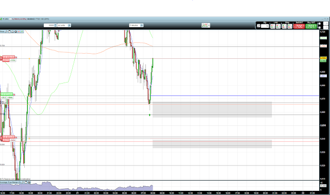
Task: Click the blue horizontal price line on the chart
Action: [x=235, y=96]
